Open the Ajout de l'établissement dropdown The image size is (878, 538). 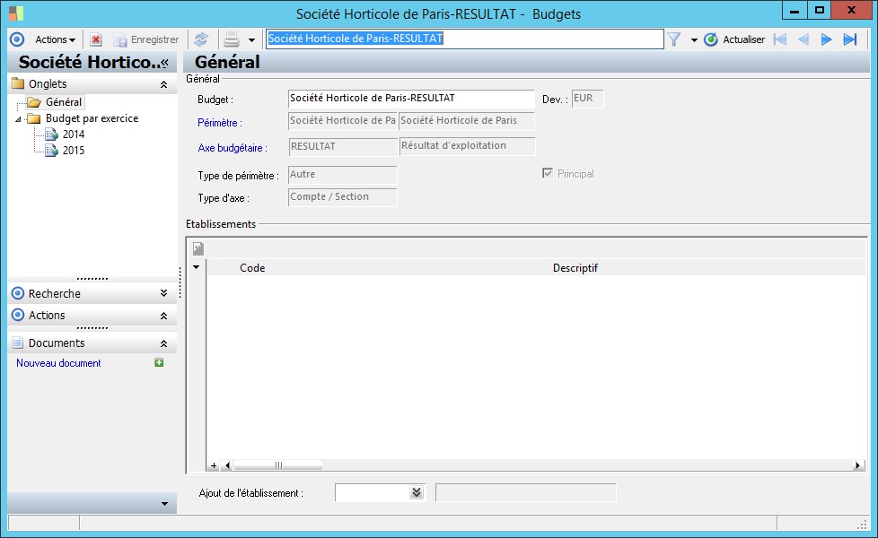[x=416, y=492]
